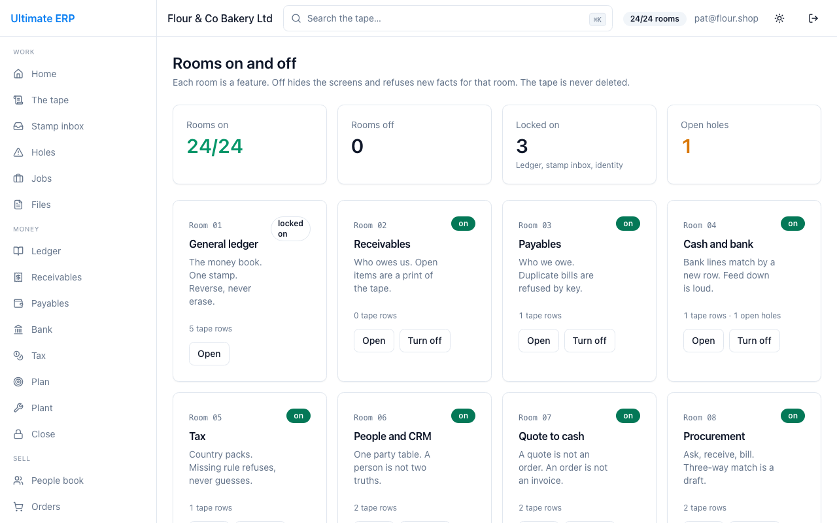Click the on badge for Tax room
This screenshot has width=837, height=523.
coord(298,416)
